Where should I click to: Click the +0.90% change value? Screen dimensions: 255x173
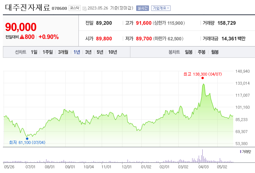pos(49,37)
